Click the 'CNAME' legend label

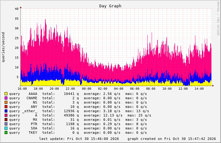tap(32, 98)
